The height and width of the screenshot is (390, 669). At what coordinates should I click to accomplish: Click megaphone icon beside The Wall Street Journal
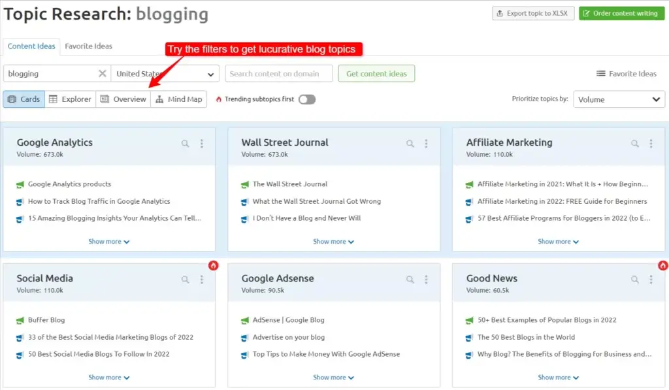point(244,184)
